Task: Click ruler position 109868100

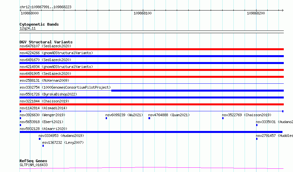Action: 143,13
